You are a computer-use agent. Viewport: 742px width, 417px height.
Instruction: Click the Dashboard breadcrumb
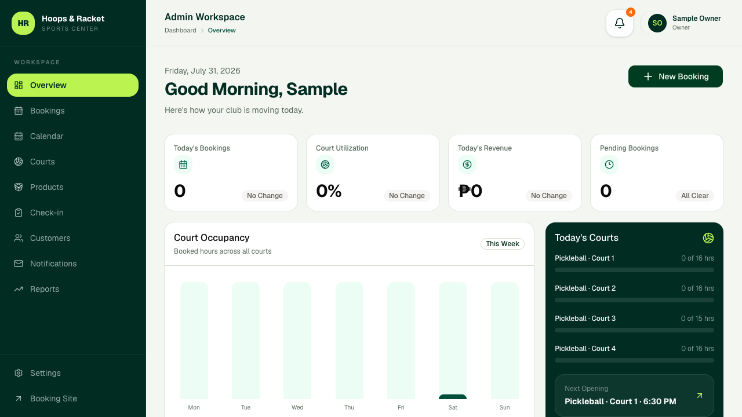180,30
